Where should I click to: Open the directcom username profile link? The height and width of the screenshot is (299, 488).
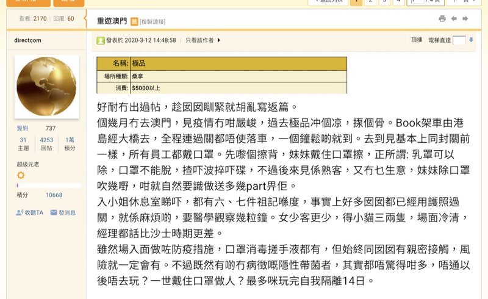click(x=27, y=40)
